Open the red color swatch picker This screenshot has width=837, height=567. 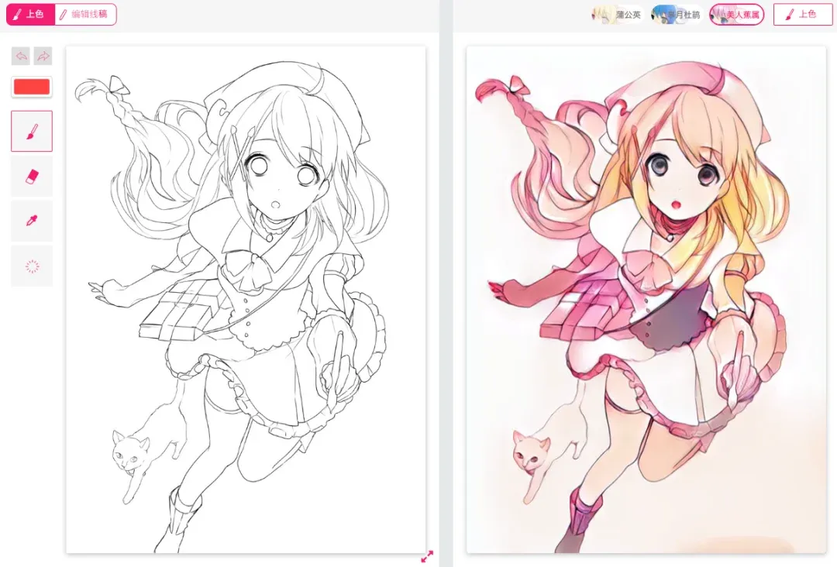[x=32, y=87]
